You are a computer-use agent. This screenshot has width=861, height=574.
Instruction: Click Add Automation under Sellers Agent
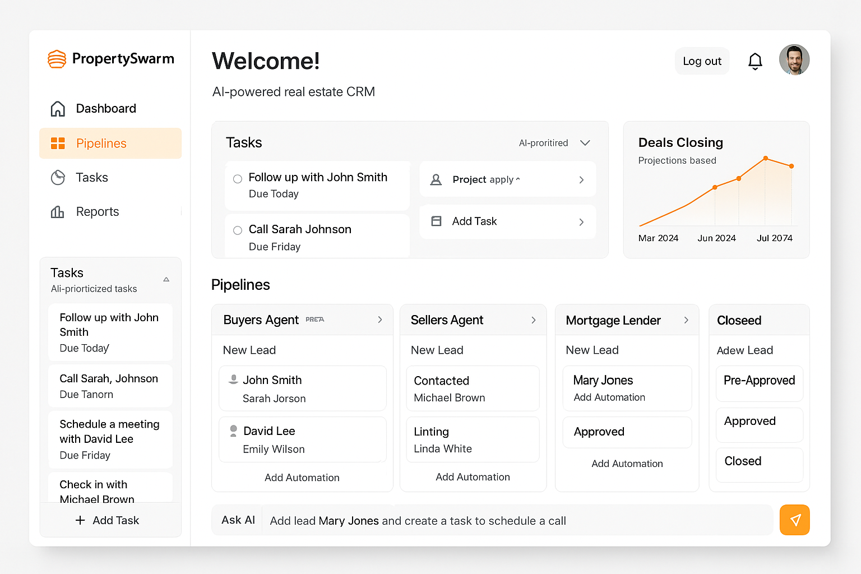coord(473,477)
